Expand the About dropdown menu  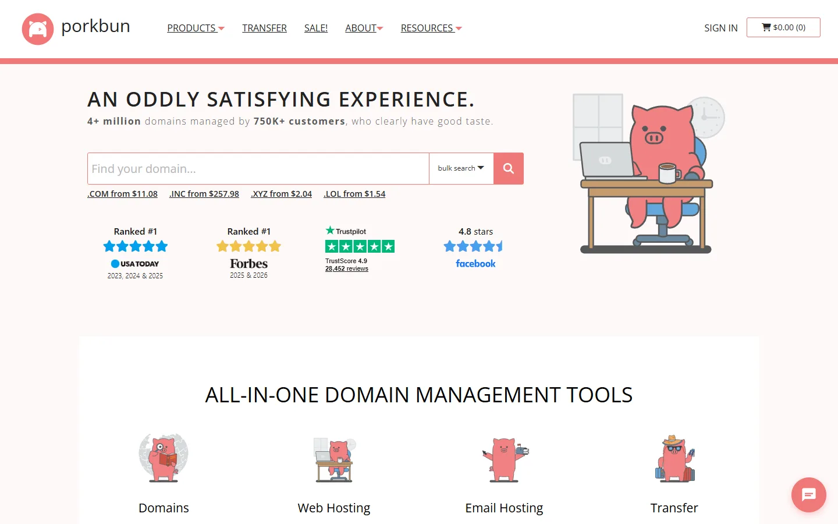click(364, 28)
